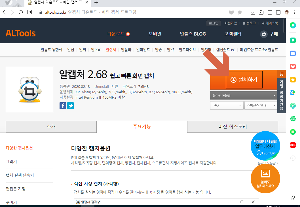Image resolution: width=300 pixels, height=207 pixels.
Task: Open 온라인 도움말 gray bar
Action: 244,95
